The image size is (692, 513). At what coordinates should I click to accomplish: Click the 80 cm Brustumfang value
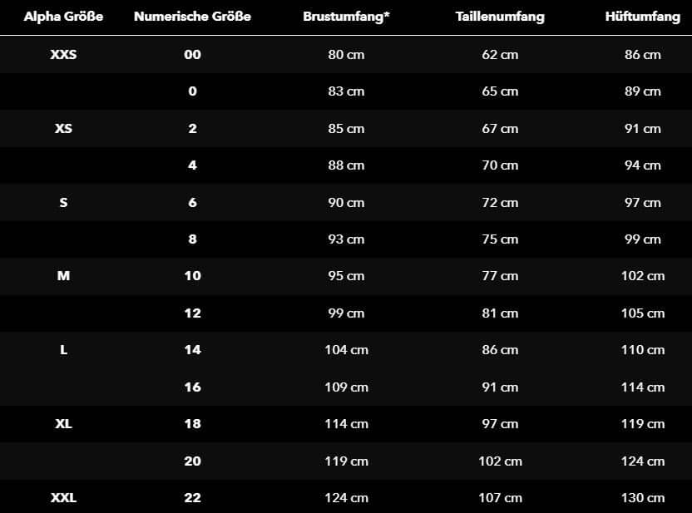coord(346,55)
